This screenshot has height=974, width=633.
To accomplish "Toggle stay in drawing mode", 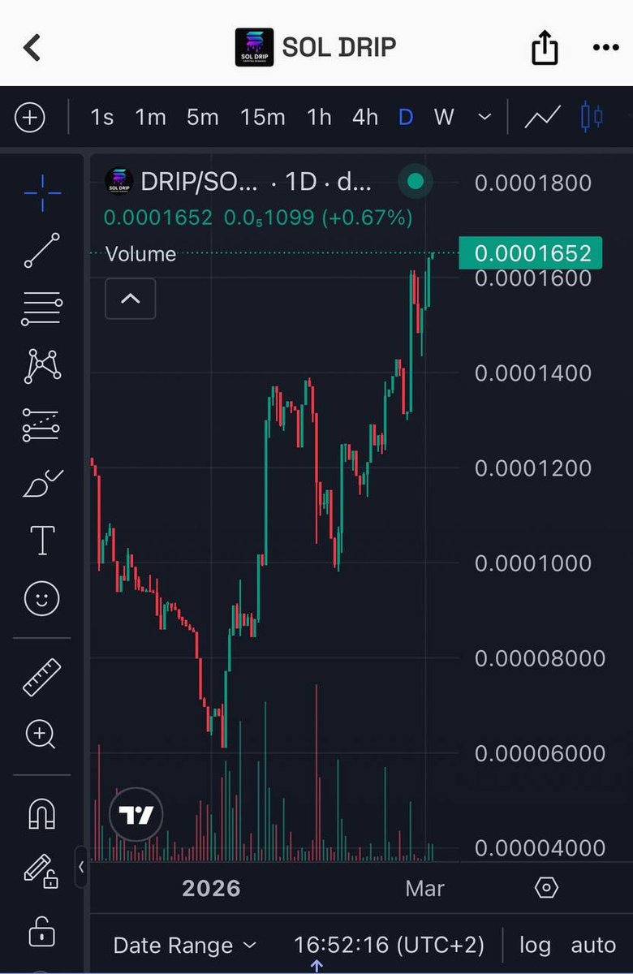I will (x=42, y=872).
